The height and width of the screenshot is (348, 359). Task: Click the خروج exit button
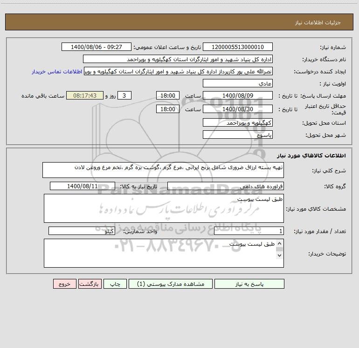coord(64,284)
